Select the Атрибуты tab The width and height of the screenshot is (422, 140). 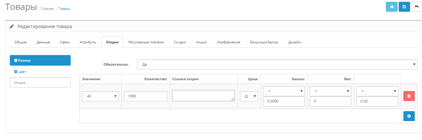88,42
